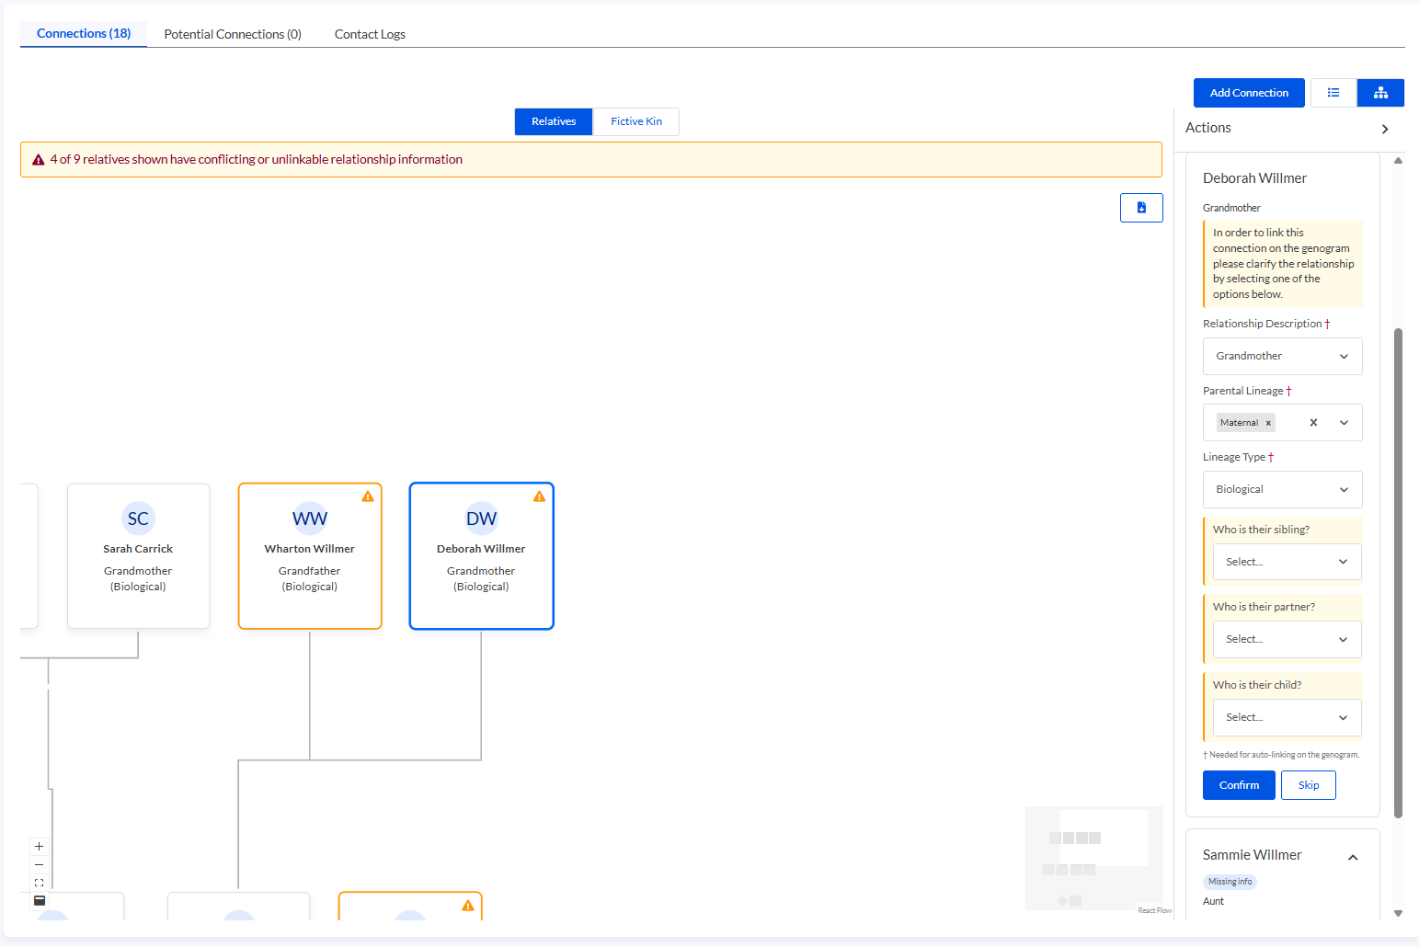The image size is (1419, 947).
Task: Select Wharton Willmer name on card
Action: (310, 549)
